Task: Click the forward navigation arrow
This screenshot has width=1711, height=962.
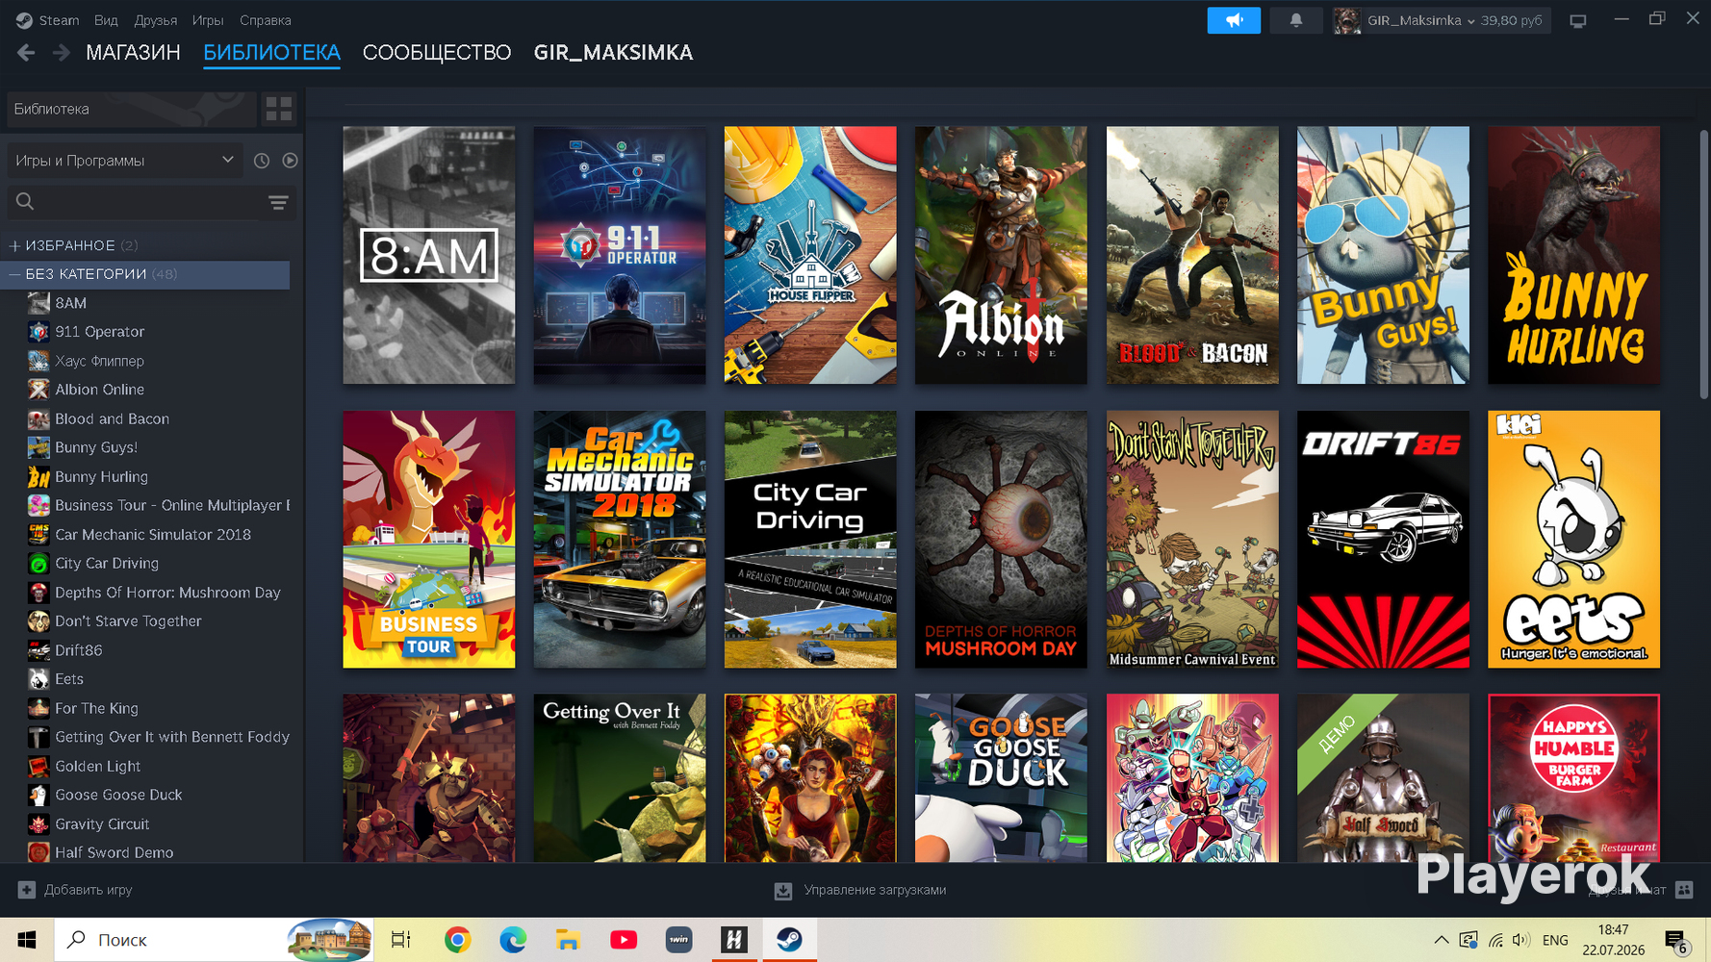Action: pyautogui.click(x=61, y=53)
